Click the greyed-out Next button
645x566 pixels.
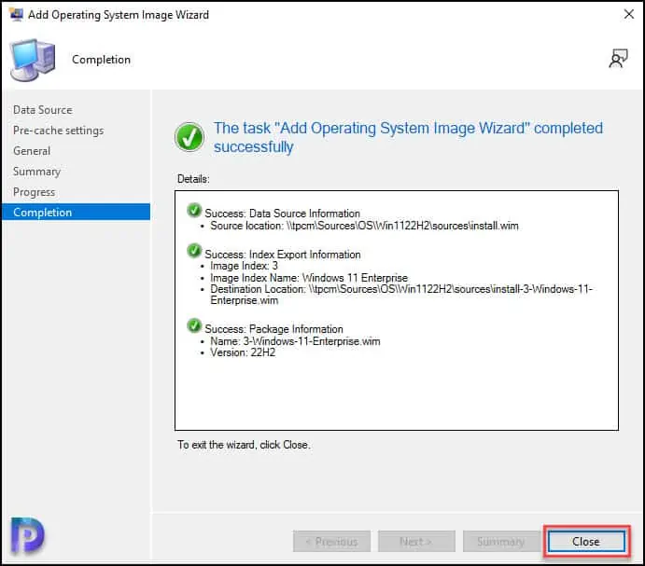[416, 542]
